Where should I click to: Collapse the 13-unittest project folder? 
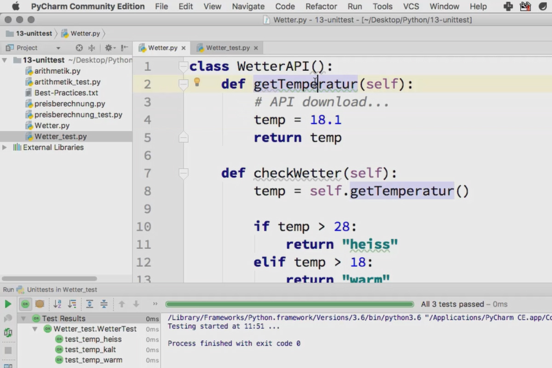(x=5, y=60)
